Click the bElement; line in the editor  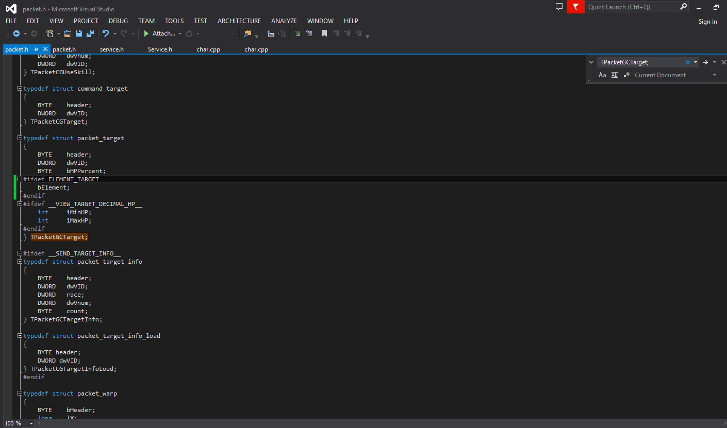[x=54, y=187]
